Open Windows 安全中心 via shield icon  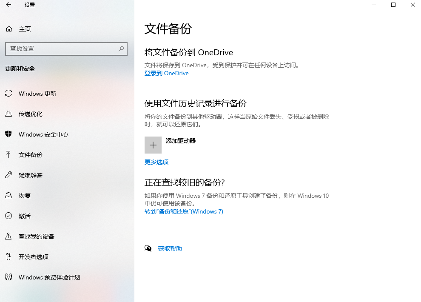pos(9,134)
